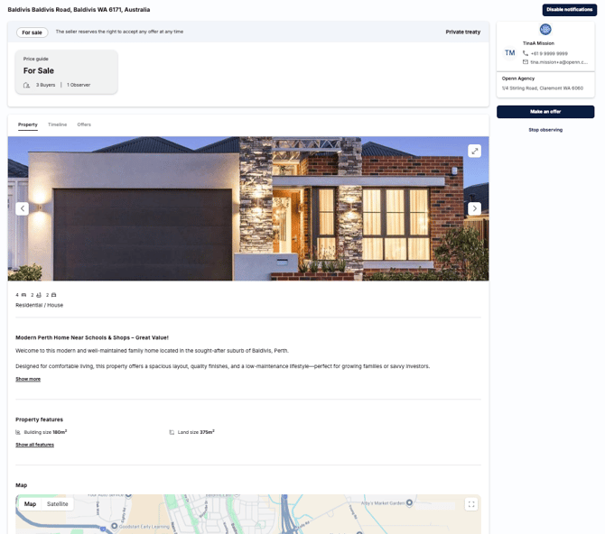Expand the list with Show all features
This screenshot has height=534, width=605.
[x=34, y=445]
